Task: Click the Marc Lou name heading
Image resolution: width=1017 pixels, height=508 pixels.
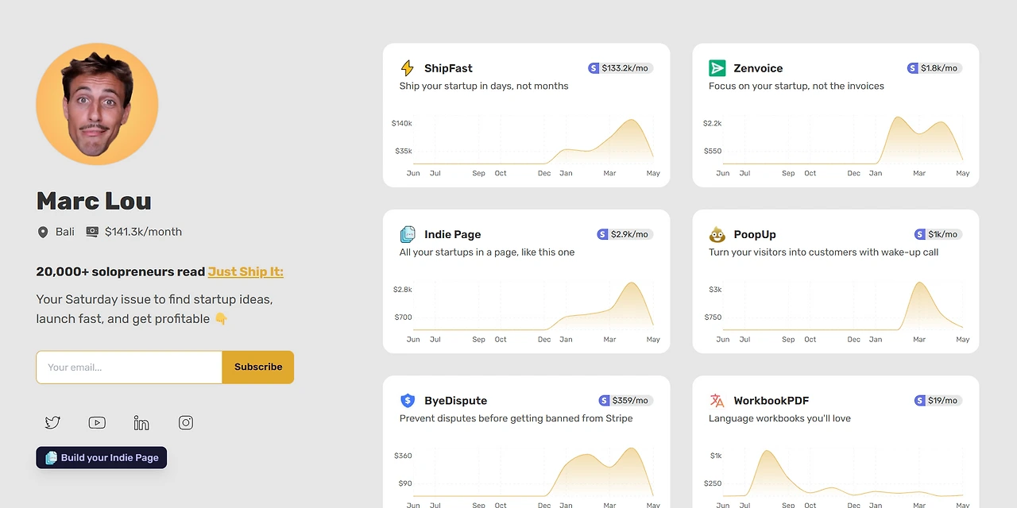Action: pyautogui.click(x=94, y=202)
